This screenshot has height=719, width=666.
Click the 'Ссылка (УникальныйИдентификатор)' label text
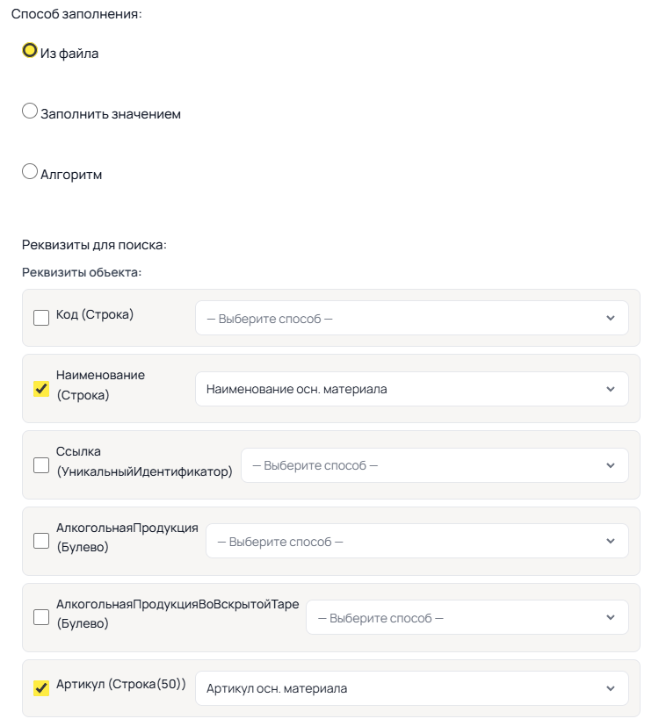point(144,462)
